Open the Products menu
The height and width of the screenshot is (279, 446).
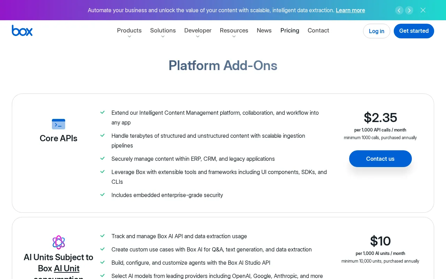tap(129, 30)
